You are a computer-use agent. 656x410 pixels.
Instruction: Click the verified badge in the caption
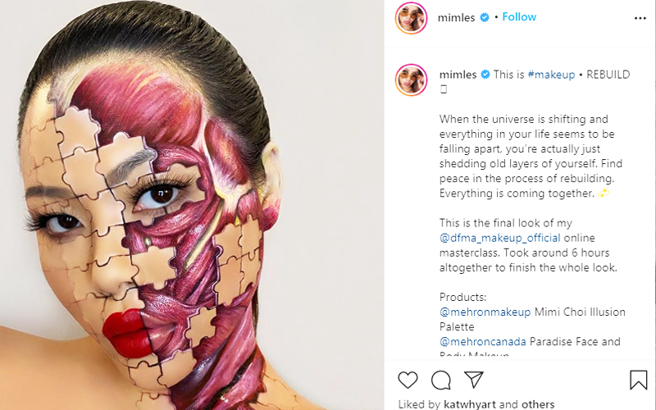pyautogui.click(x=485, y=75)
